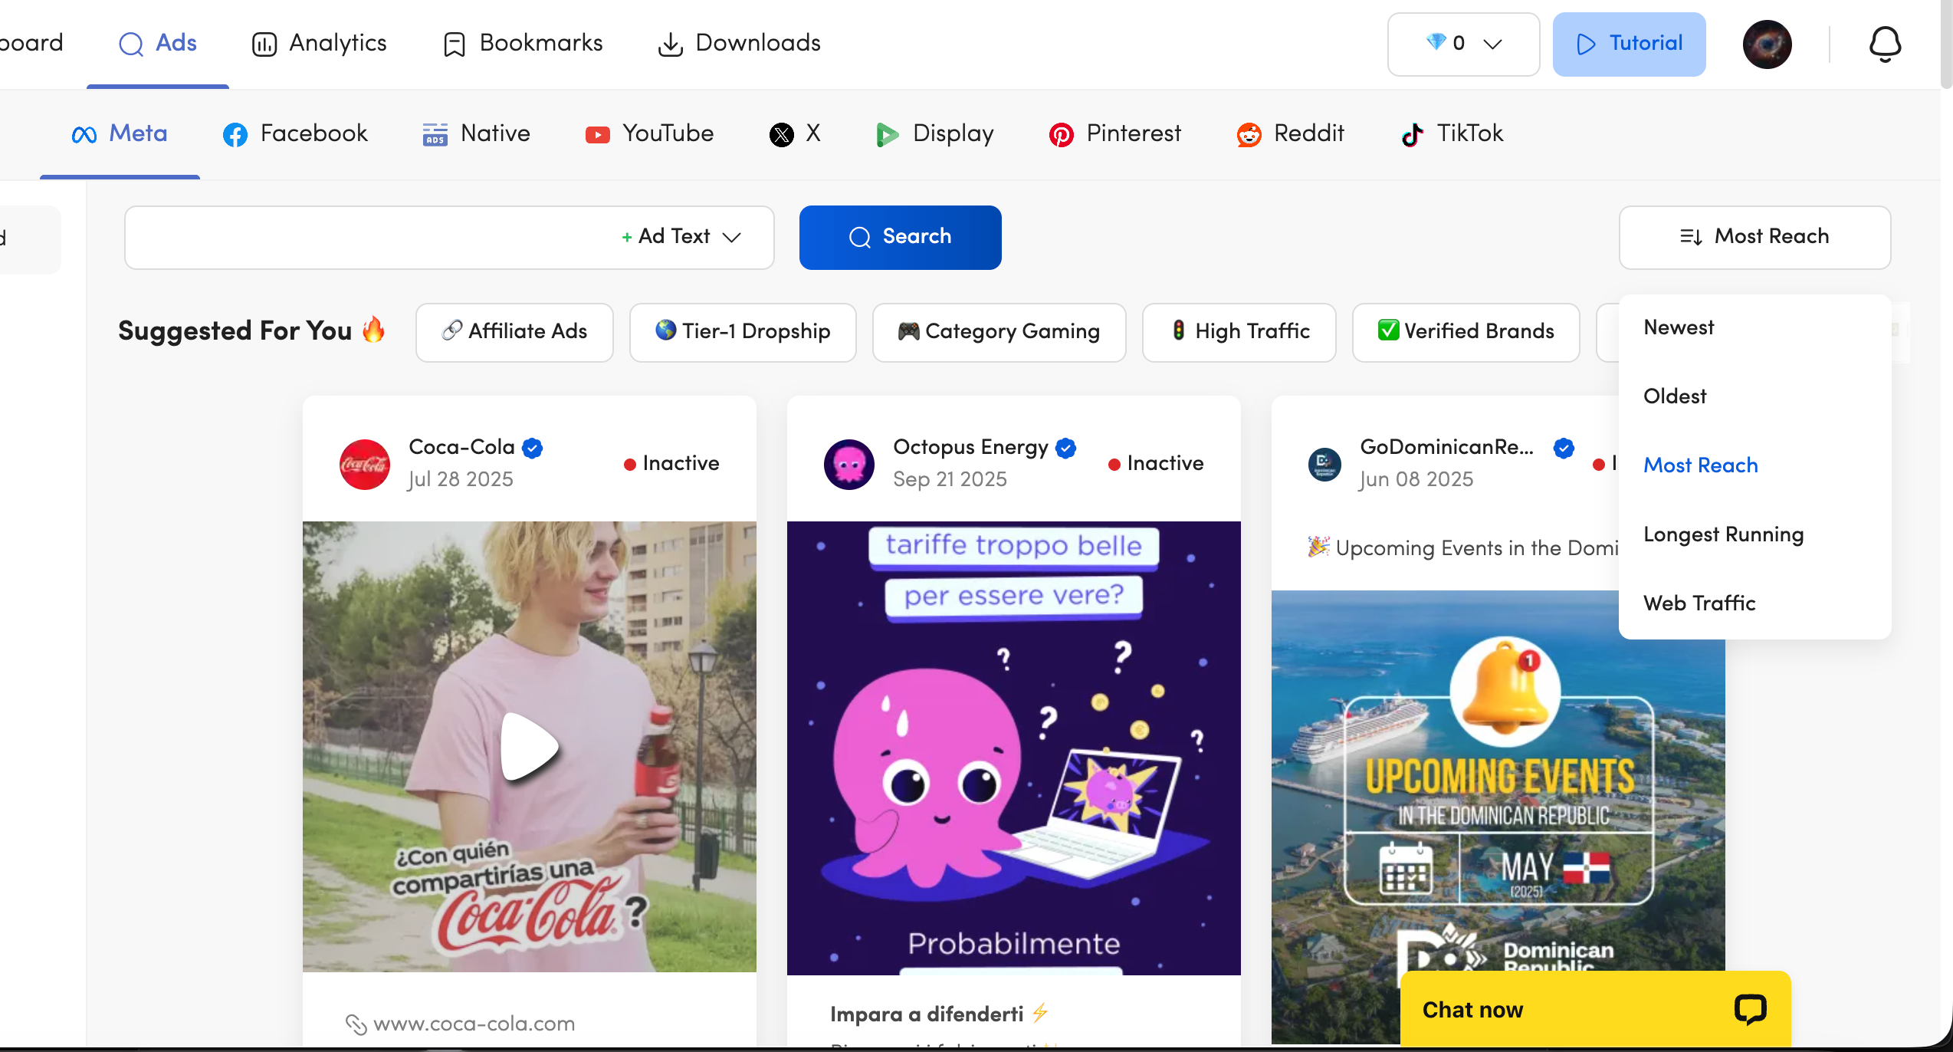
Task: Click the 'Jul 28 2025' date
Action: coord(461,479)
